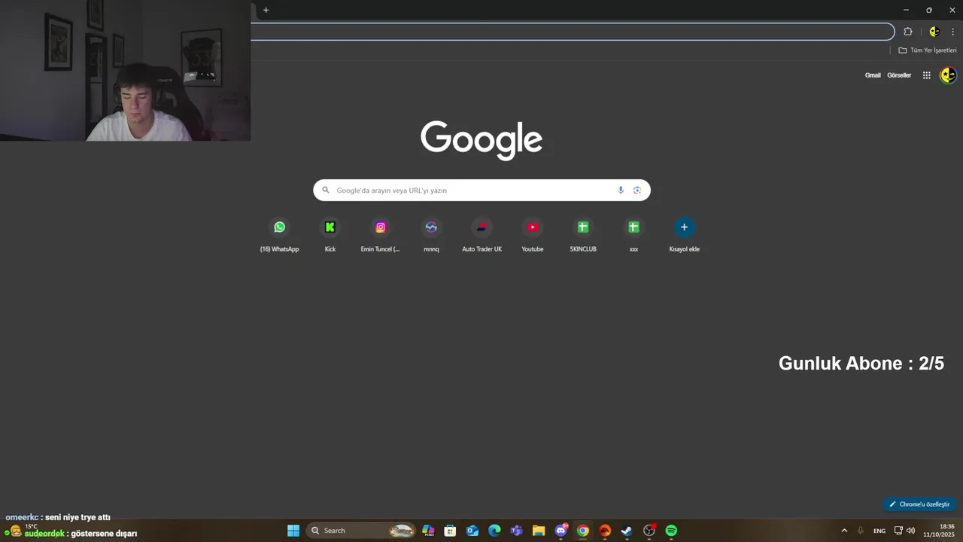
Task: Open the Chrome extensions puzzle icon
Action: click(908, 32)
